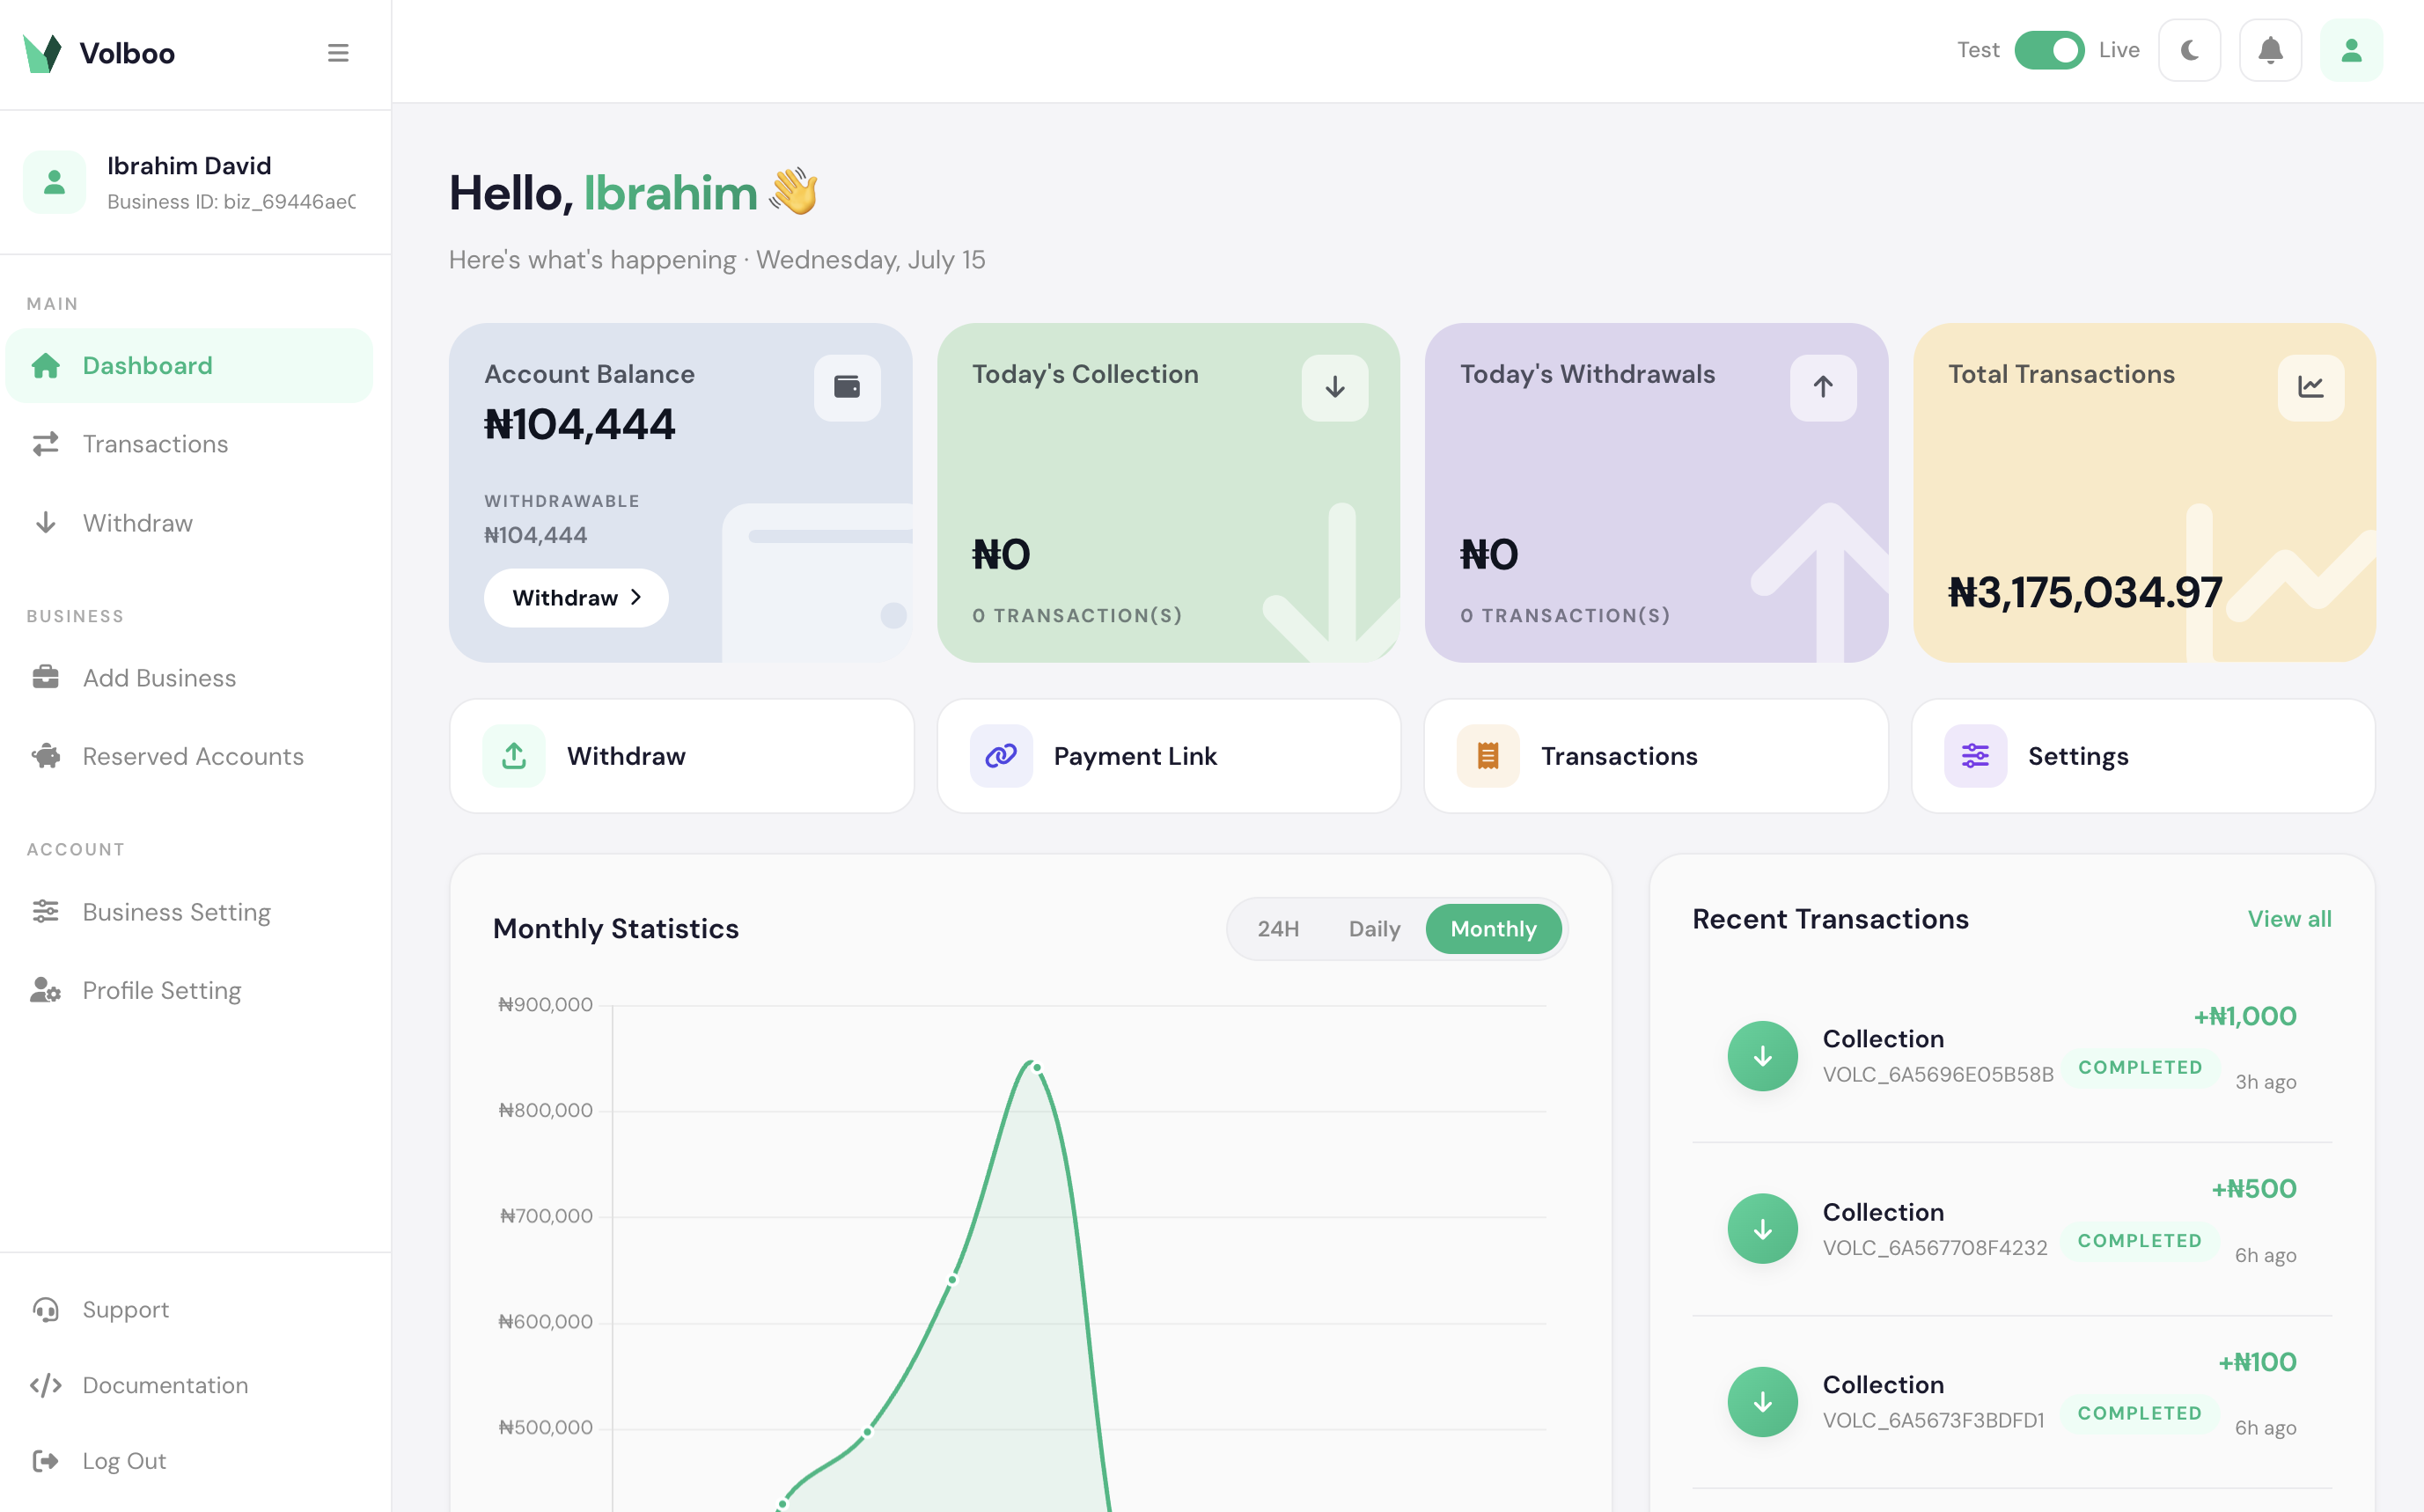2424x1512 pixels.
Task: Click the green icon of the +₦100 collection
Action: 1762,1402
